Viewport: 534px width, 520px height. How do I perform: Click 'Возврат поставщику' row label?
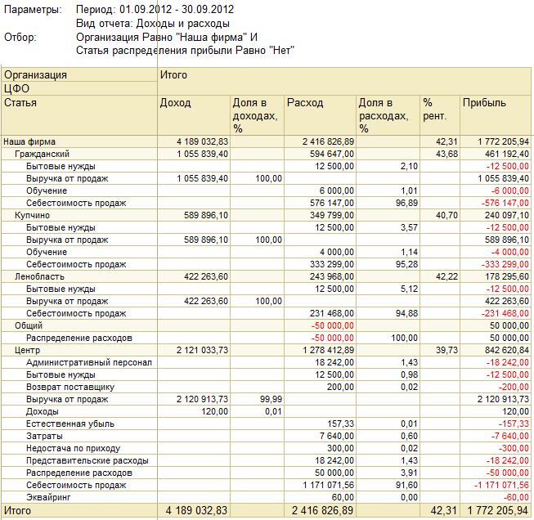click(x=70, y=387)
